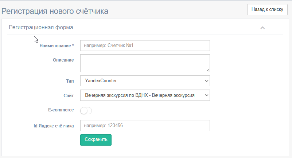Focus the Id Яндекс счётчика field

point(145,126)
